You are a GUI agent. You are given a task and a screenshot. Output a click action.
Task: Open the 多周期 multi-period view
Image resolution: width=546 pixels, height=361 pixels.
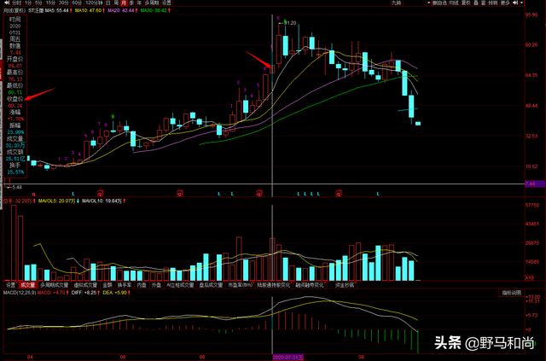point(152,3)
